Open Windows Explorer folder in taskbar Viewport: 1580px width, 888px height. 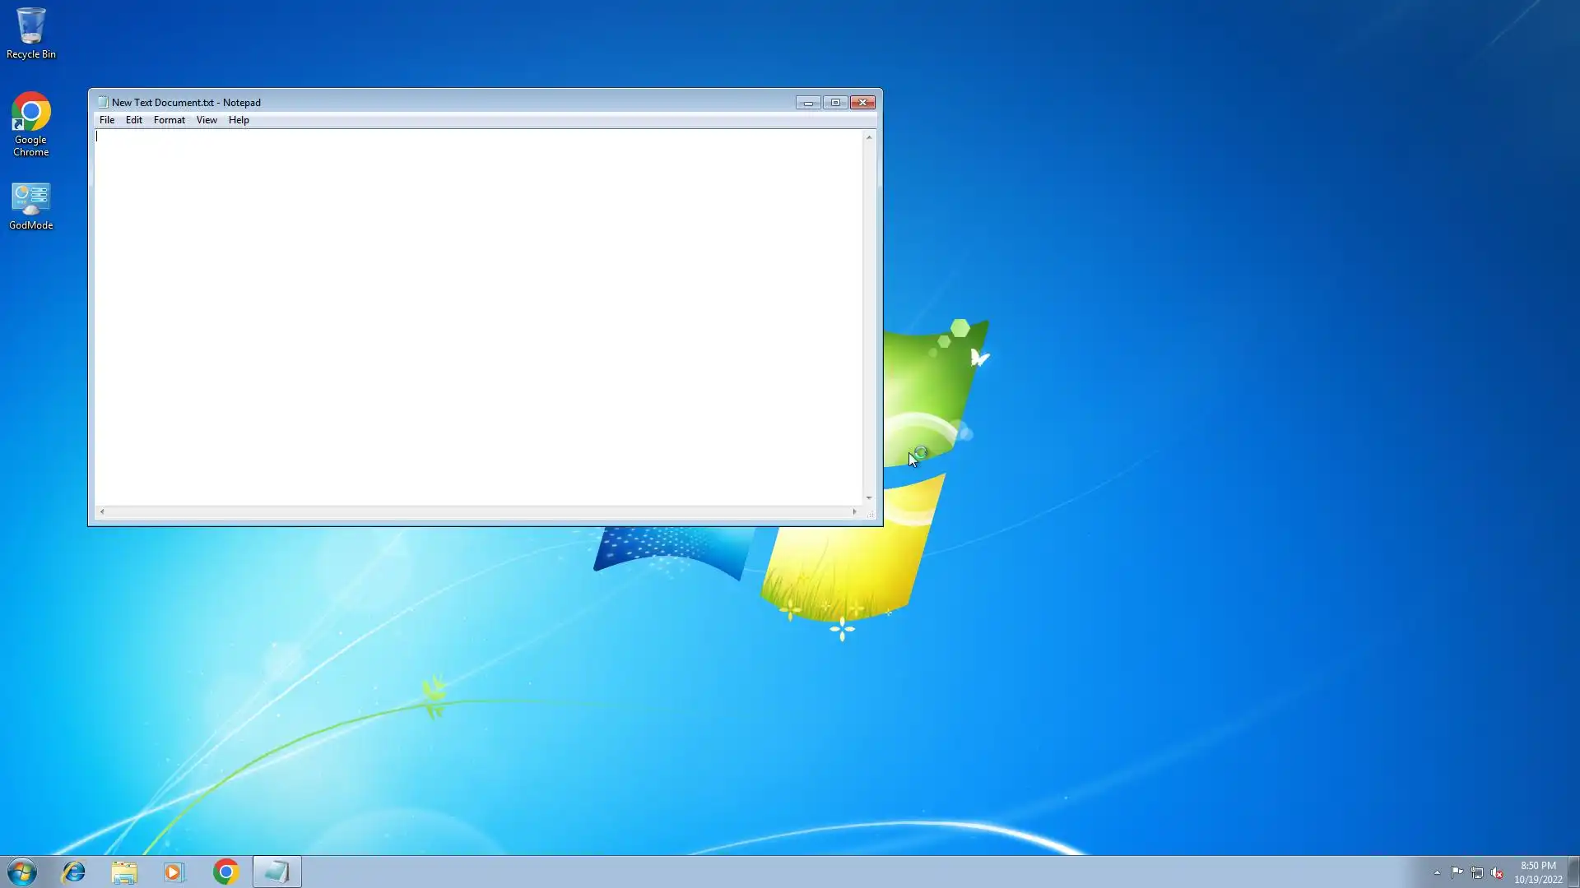(124, 872)
